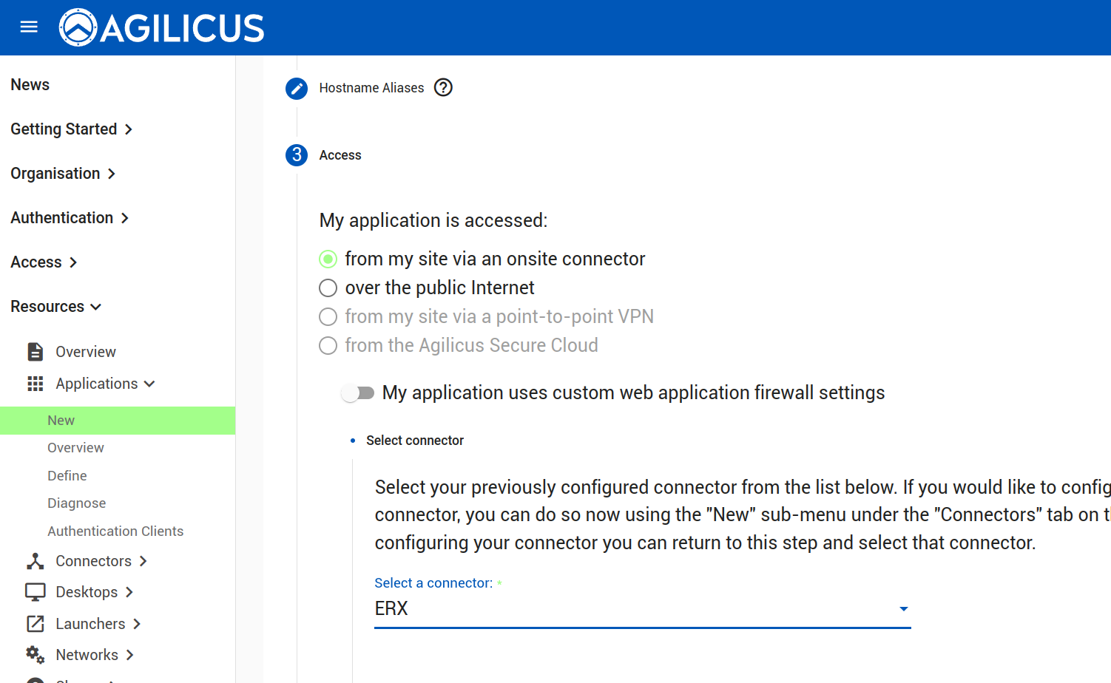Click the Hostname Aliases pencil step icon
Image resolution: width=1111 pixels, height=683 pixels.
297,89
